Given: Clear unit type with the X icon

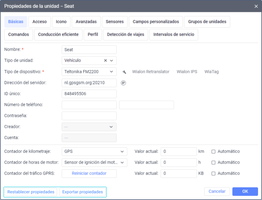Looking at the screenshot, I should click(106, 61).
